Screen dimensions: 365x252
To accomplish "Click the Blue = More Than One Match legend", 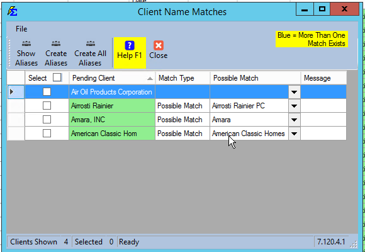I will pyautogui.click(x=312, y=39).
